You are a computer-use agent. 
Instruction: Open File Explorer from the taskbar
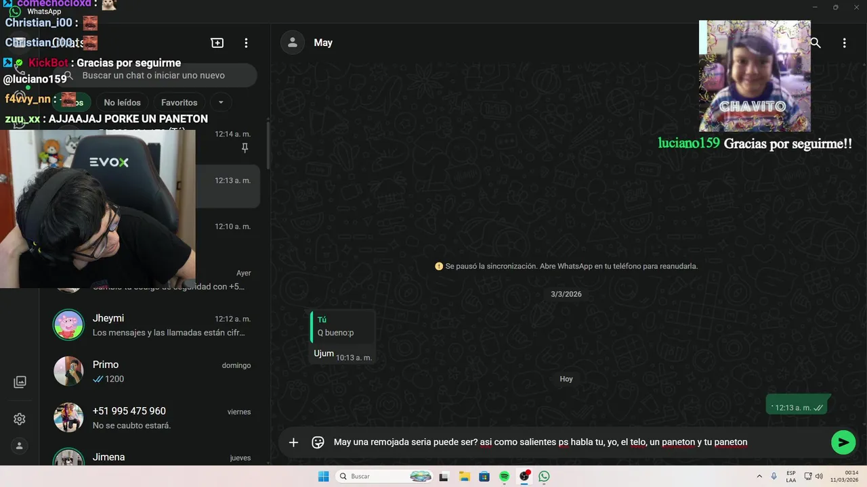point(464,477)
